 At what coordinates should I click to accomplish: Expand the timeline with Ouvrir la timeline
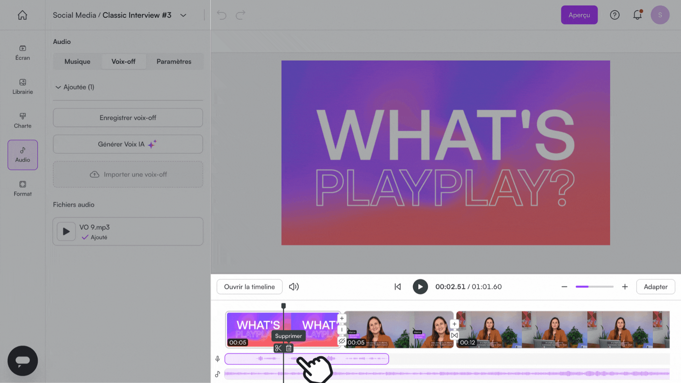pos(249,287)
